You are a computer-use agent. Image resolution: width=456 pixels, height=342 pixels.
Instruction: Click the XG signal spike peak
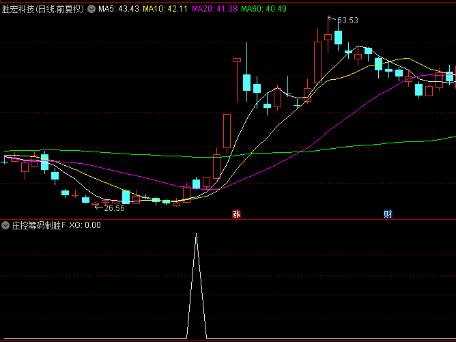(197, 234)
